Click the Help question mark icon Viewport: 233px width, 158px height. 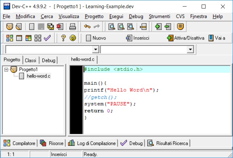pos(63,38)
